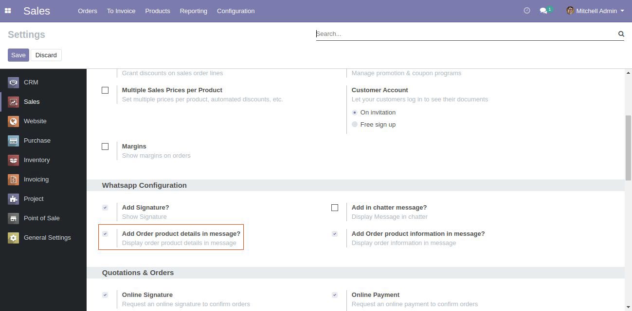The image size is (632, 311).
Task: Select the Sales settings icon
Action: tap(14, 102)
